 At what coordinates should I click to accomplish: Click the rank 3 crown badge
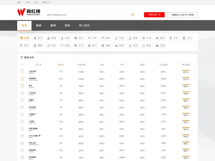tap(22, 86)
